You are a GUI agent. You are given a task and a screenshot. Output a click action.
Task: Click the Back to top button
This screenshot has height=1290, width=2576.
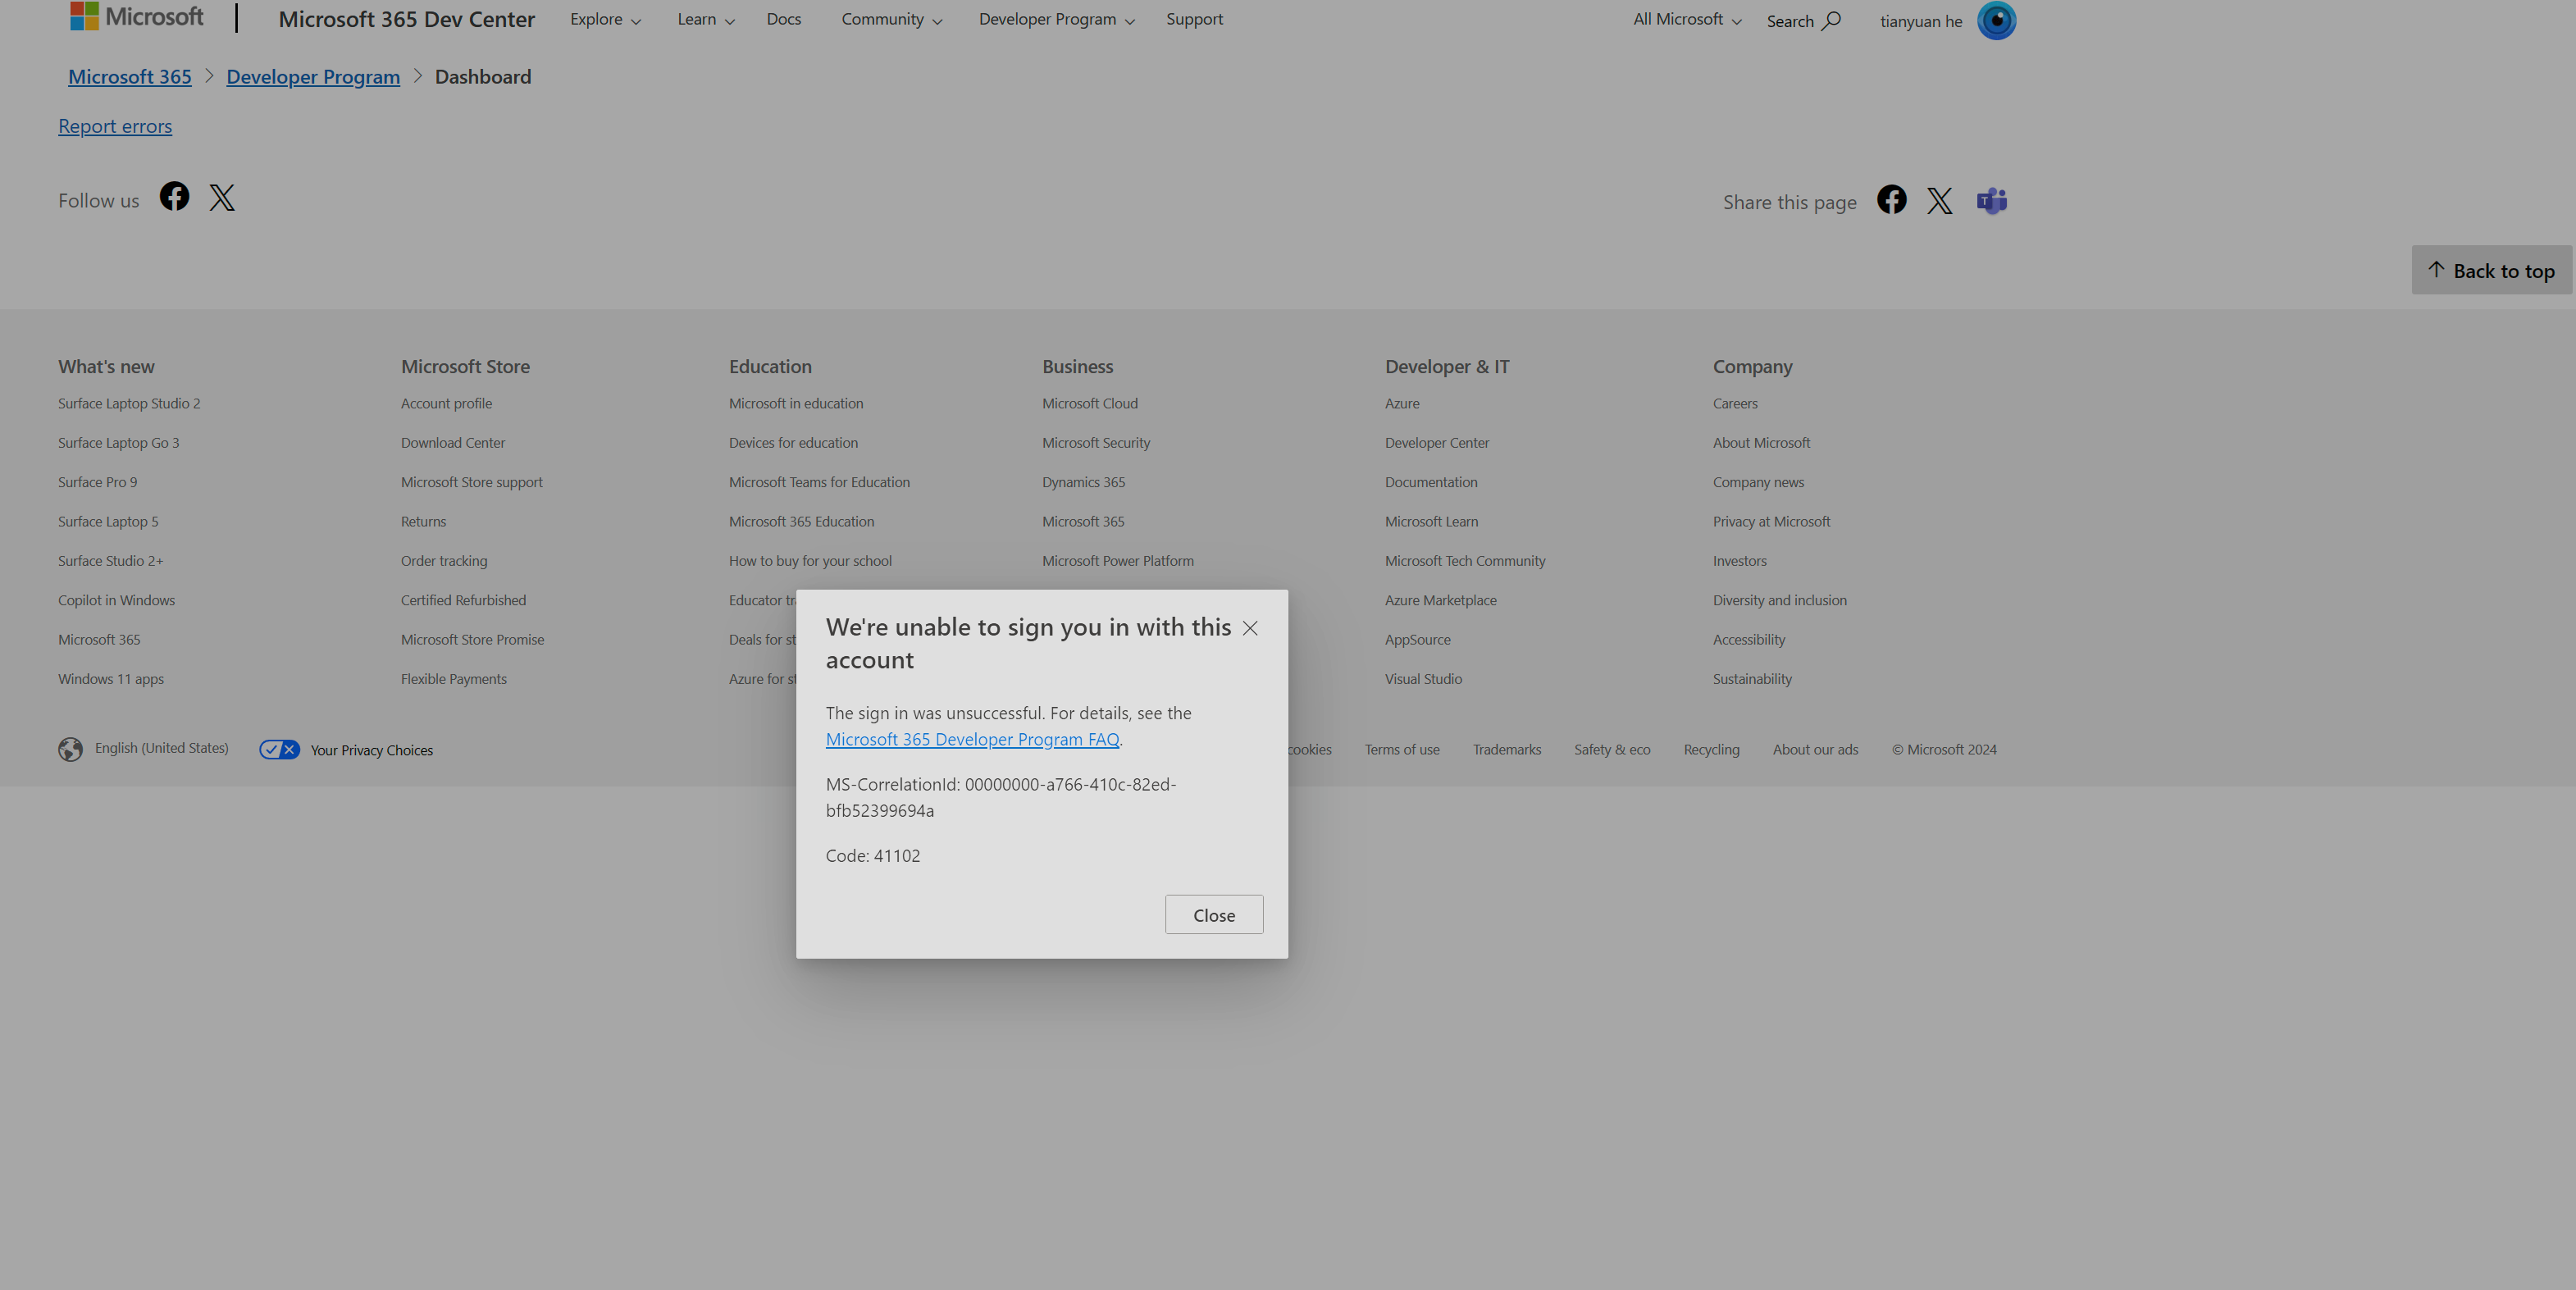pos(2491,271)
